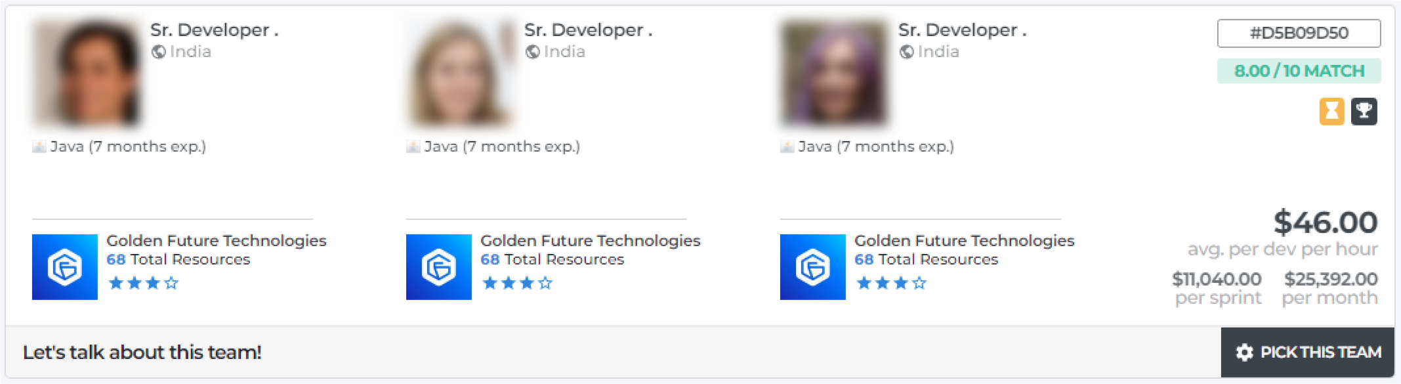Screen dimensions: 1401x384
Task: Click the black trophy icon
Action: [x=1364, y=111]
